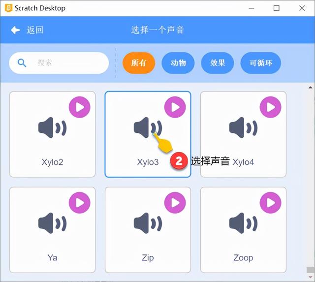Pick the Zoop speaker icon
Image resolution: width=315 pixels, height=282 pixels.
point(243,223)
